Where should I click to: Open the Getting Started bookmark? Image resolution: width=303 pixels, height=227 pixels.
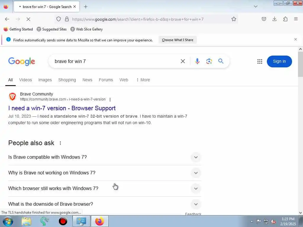click(x=18, y=29)
